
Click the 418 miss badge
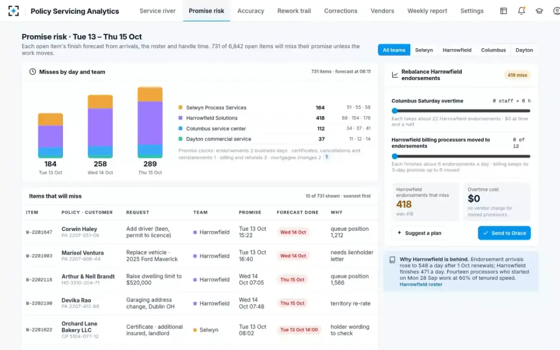coord(517,75)
